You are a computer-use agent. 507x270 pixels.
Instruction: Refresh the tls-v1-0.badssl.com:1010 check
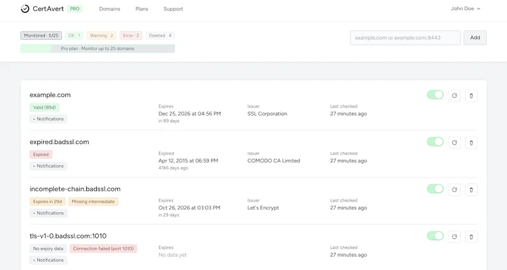454,236
